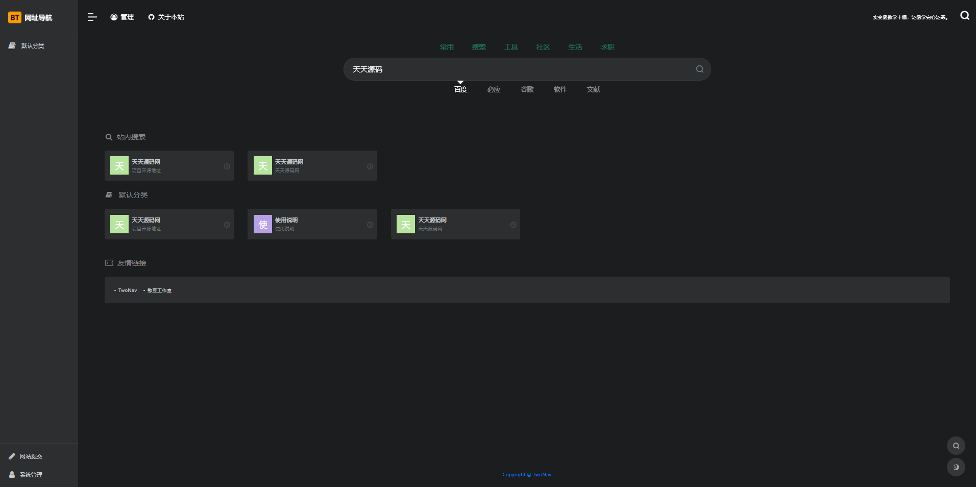Viewport: 976px width, 487px height.
Task: Open 关于本站 GitHub link
Action: [x=166, y=17]
